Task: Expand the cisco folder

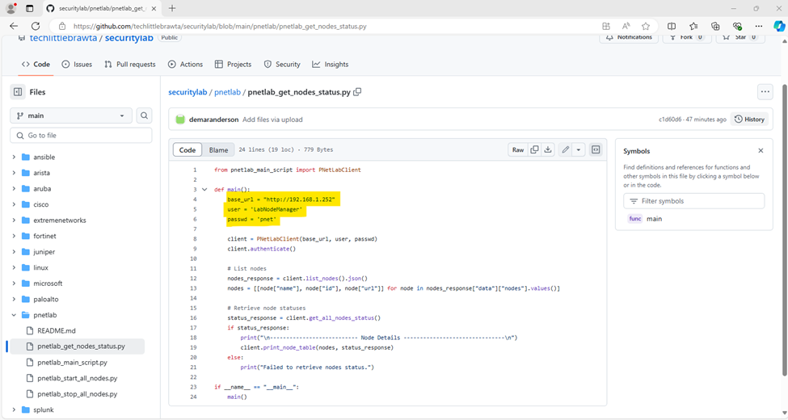Action: pos(14,204)
